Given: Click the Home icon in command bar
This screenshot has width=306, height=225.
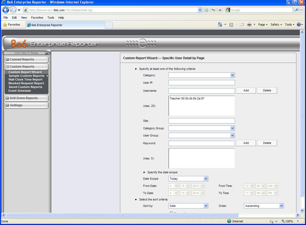Looking at the screenshot, I should [220, 25].
